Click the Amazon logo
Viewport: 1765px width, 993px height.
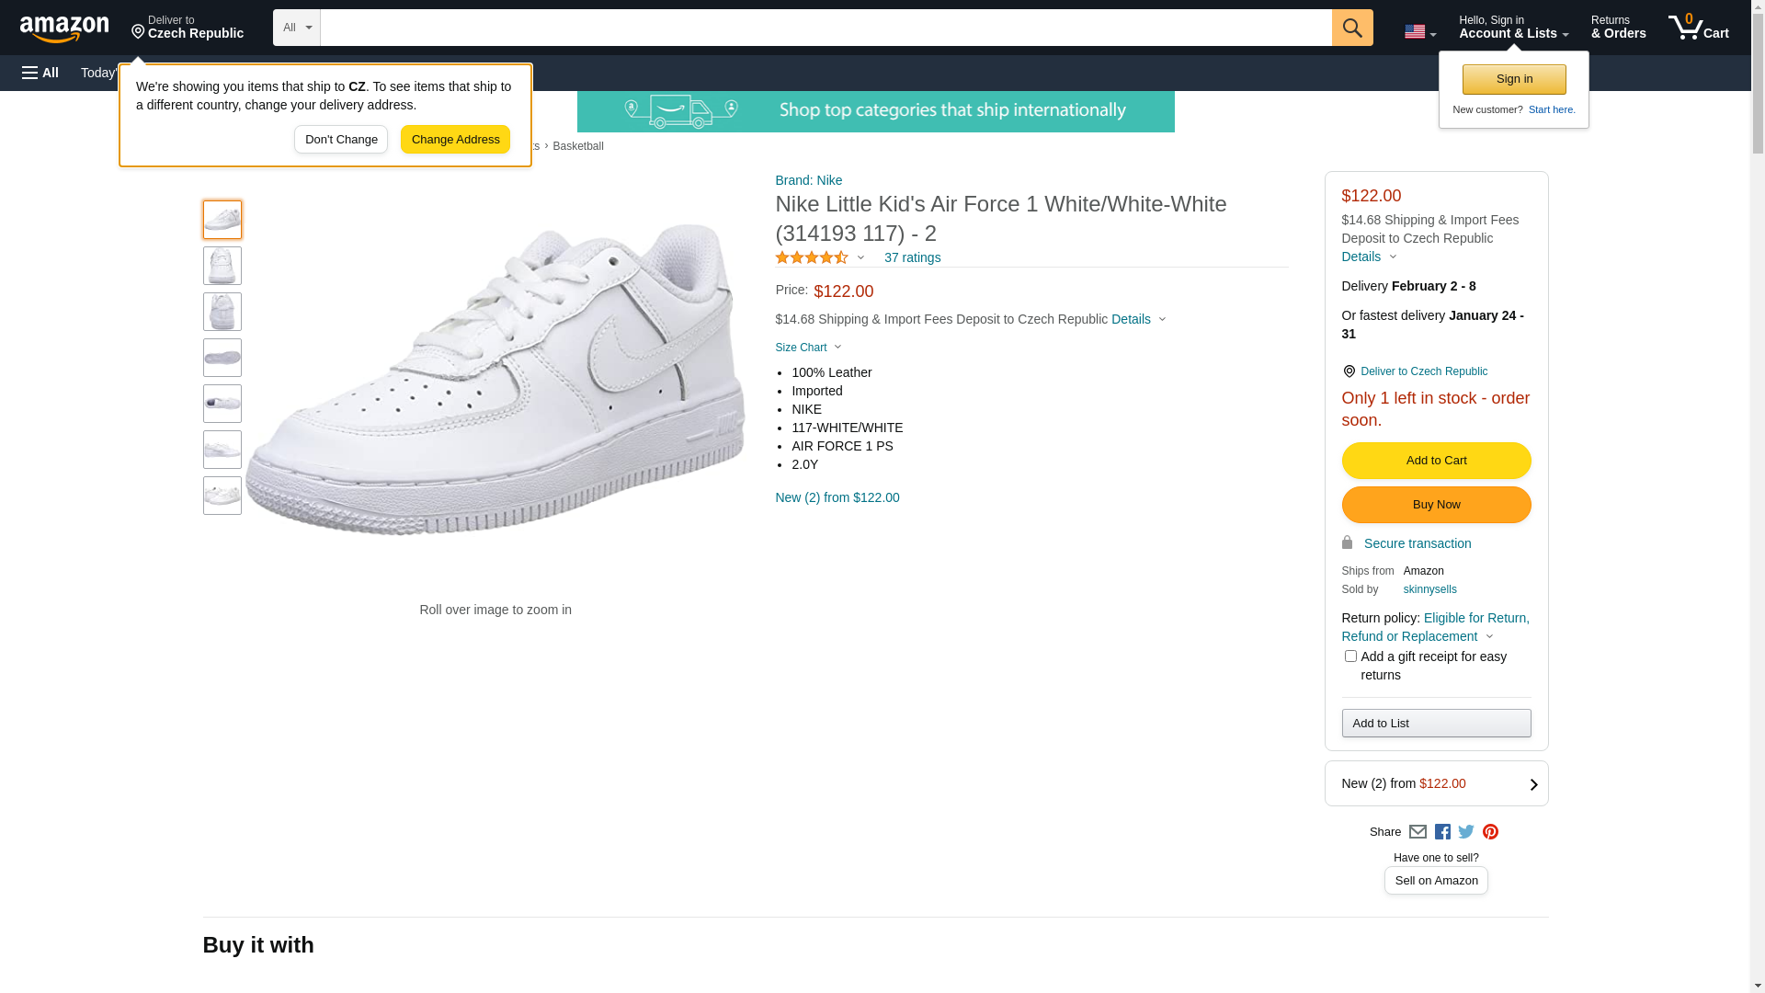pos(64,29)
